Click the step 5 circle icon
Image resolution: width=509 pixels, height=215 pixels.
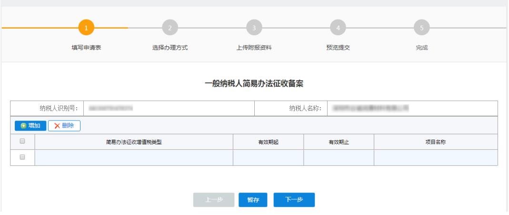pyautogui.click(x=421, y=28)
